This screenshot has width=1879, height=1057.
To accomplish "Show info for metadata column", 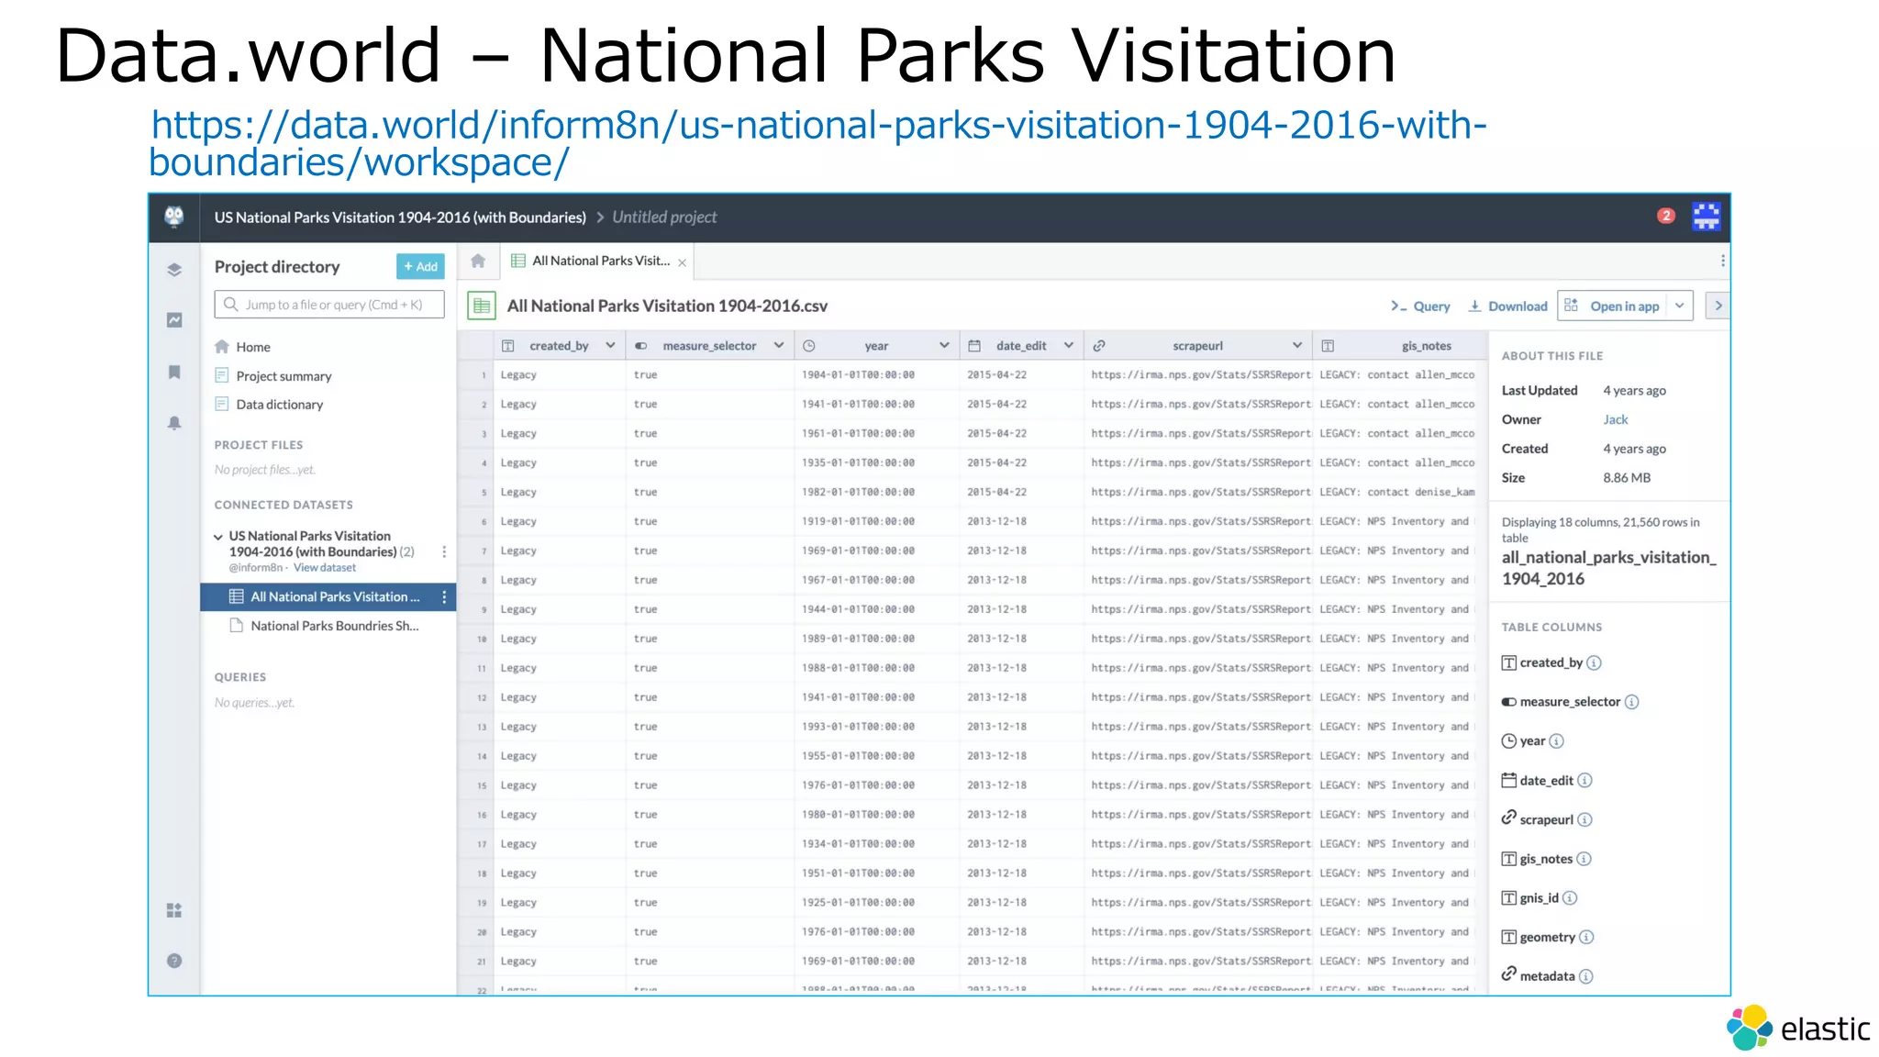I will (x=1586, y=976).
